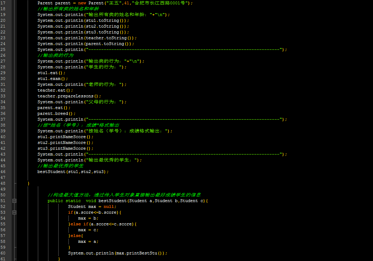
Task: Click line number 46 in the gutter
Action: coord(3,172)
